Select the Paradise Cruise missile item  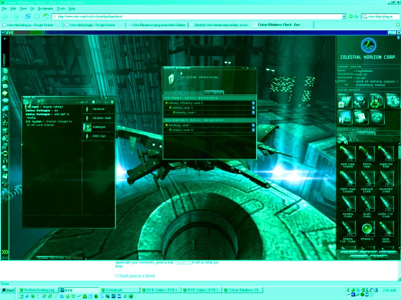(x=347, y=206)
